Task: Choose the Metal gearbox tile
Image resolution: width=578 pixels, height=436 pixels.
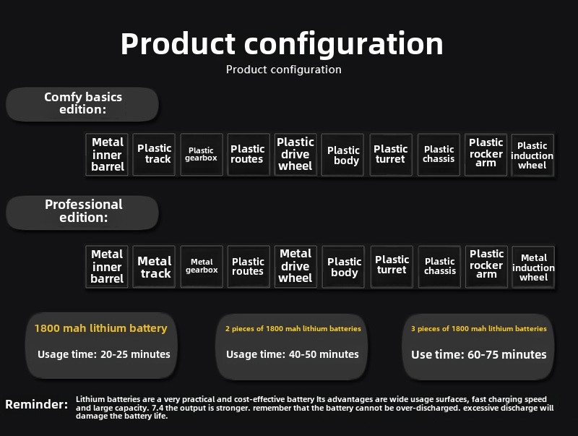Action: pyautogui.click(x=202, y=267)
